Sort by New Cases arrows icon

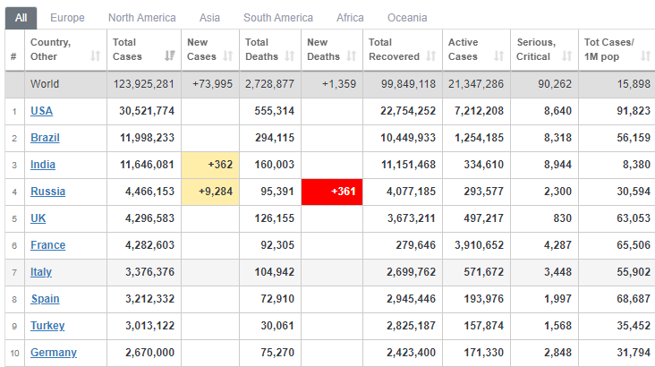click(x=227, y=56)
